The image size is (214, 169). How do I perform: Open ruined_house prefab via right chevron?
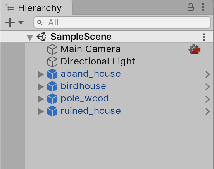tap(207, 112)
